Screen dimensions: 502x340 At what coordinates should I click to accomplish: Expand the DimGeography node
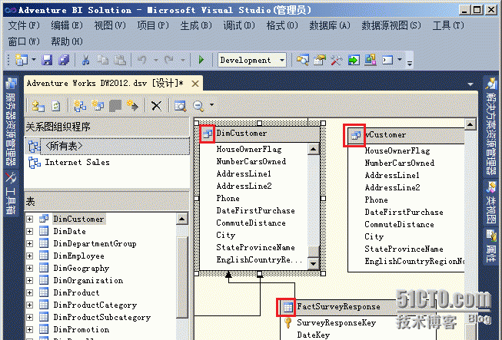click(x=30, y=268)
